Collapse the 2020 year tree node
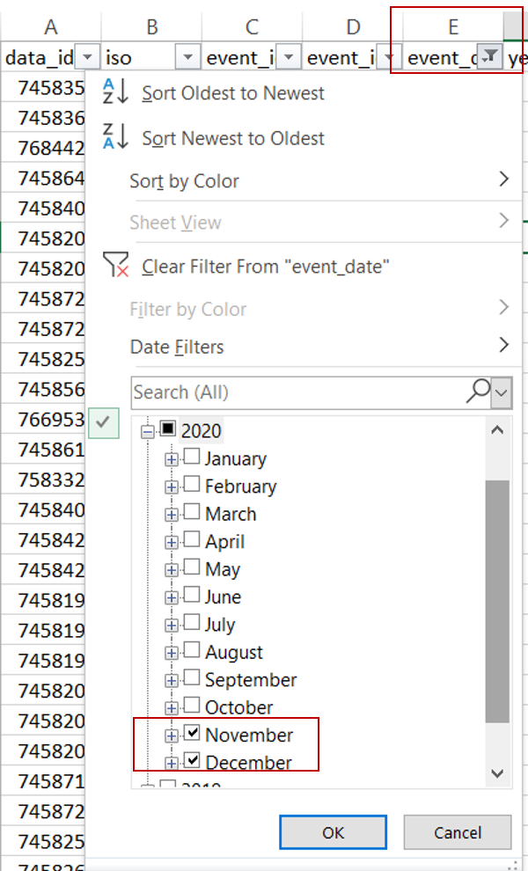Screen dimensions: 528x871 coord(147,431)
